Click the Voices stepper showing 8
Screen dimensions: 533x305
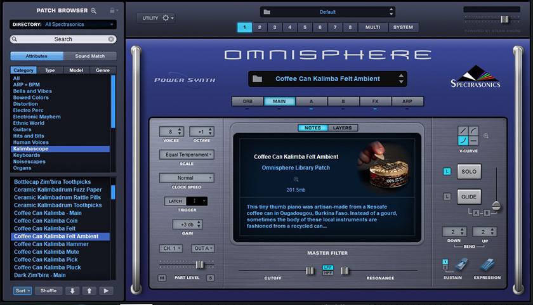[x=172, y=131]
